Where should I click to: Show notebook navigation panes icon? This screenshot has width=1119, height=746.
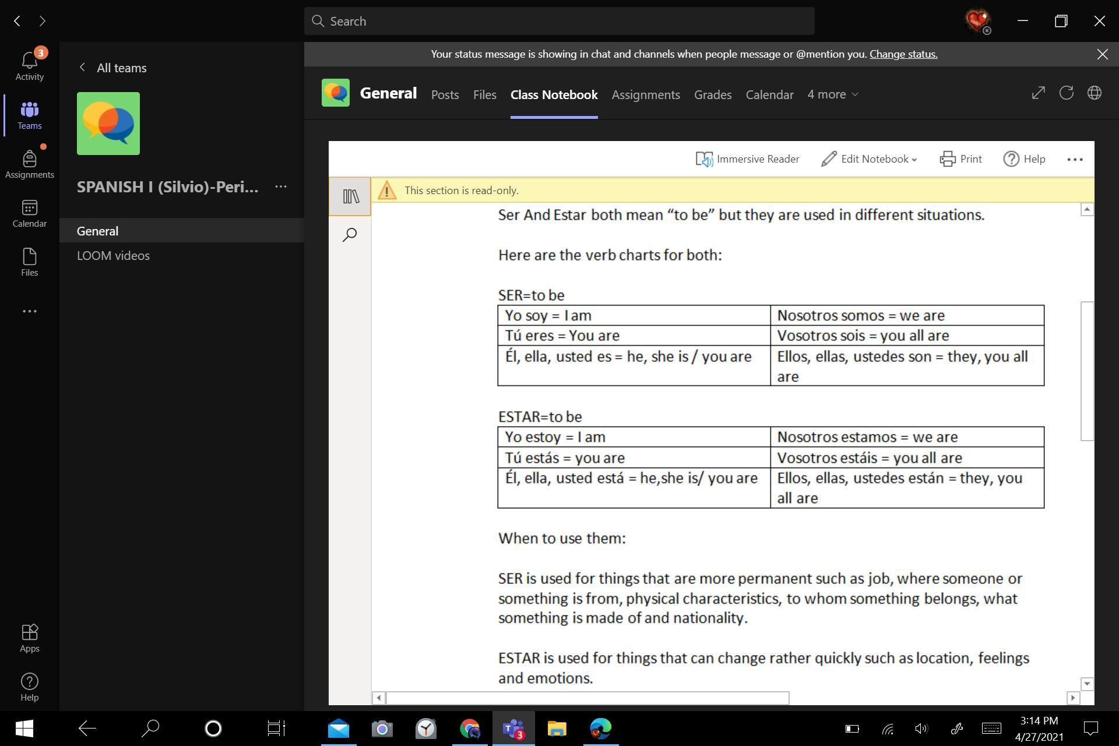click(350, 196)
